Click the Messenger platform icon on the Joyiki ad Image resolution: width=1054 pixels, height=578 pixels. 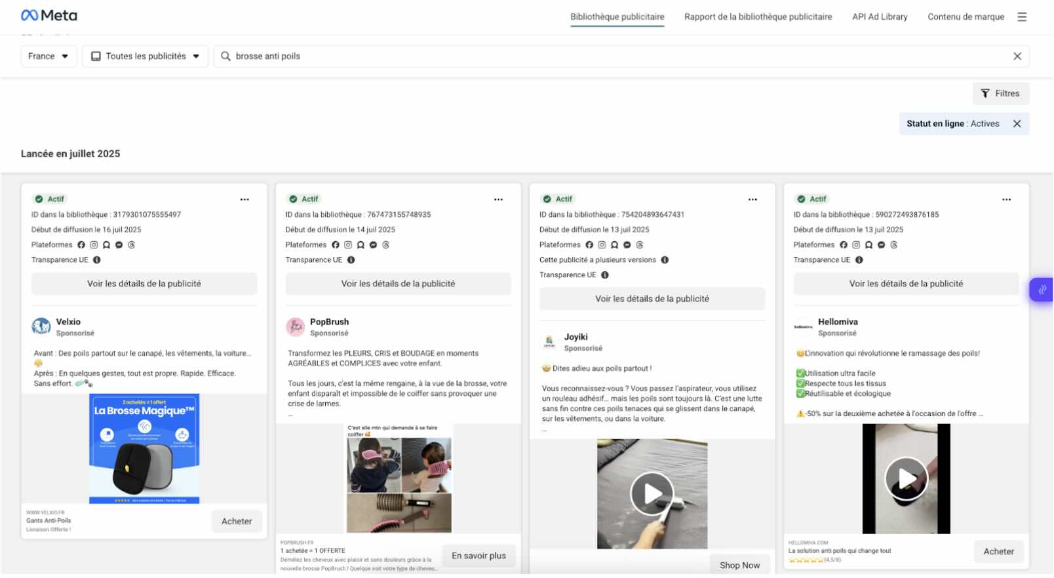627,245
